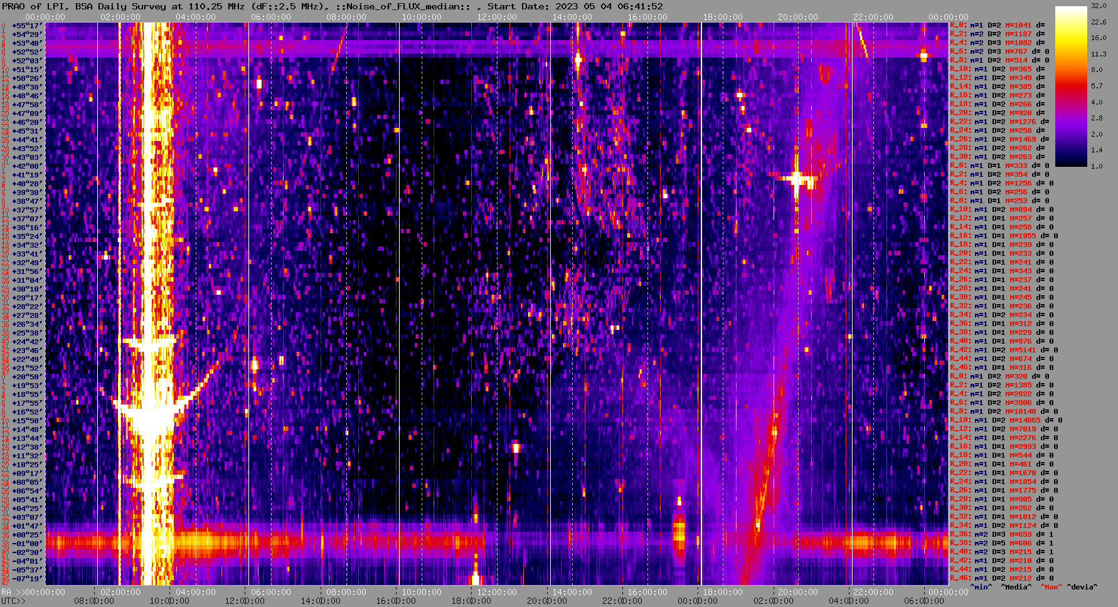
Task: Select the +21°52' declination label
Action: tap(27, 368)
